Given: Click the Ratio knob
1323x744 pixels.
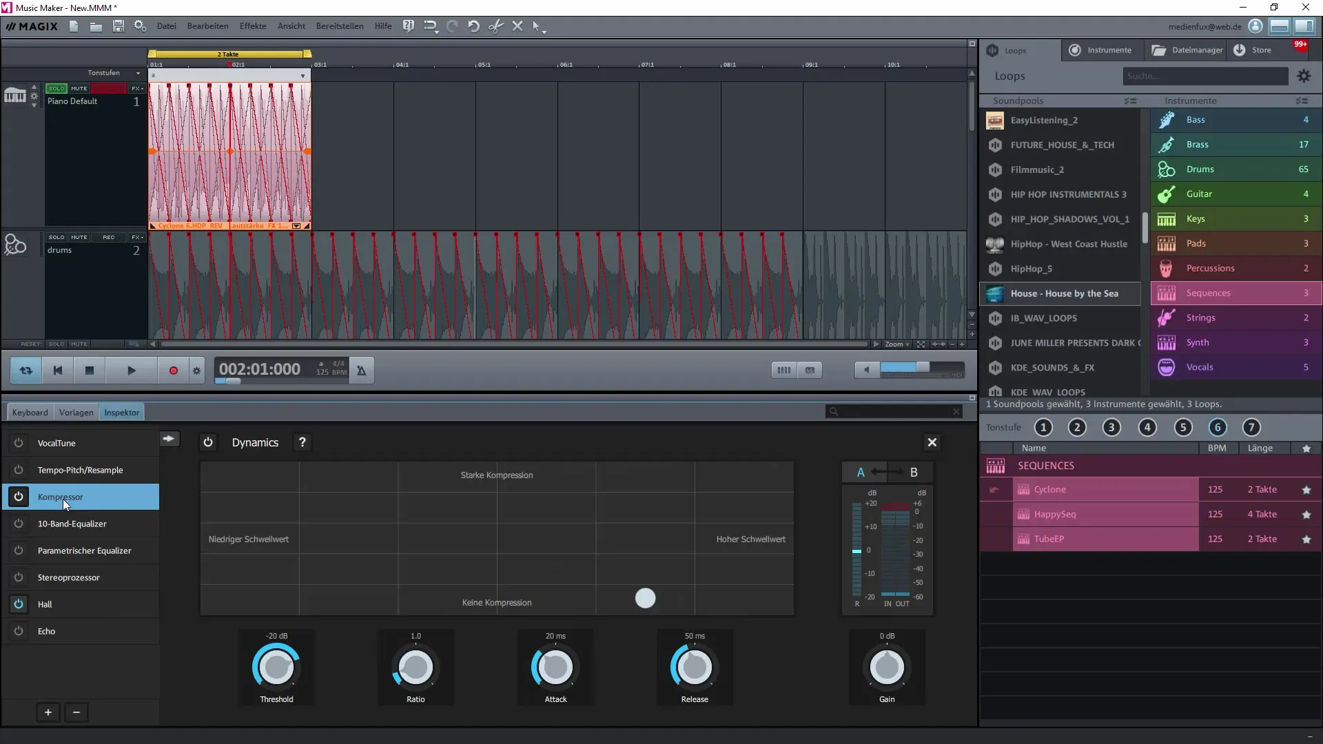Looking at the screenshot, I should 416,667.
